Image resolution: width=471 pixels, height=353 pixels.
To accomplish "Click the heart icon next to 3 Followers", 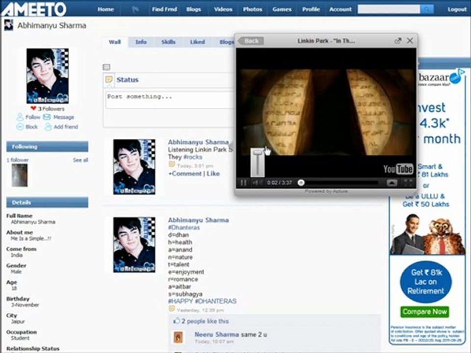I will (33, 108).
